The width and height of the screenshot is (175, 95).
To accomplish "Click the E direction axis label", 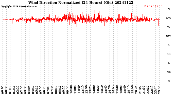I will (168, 63).
